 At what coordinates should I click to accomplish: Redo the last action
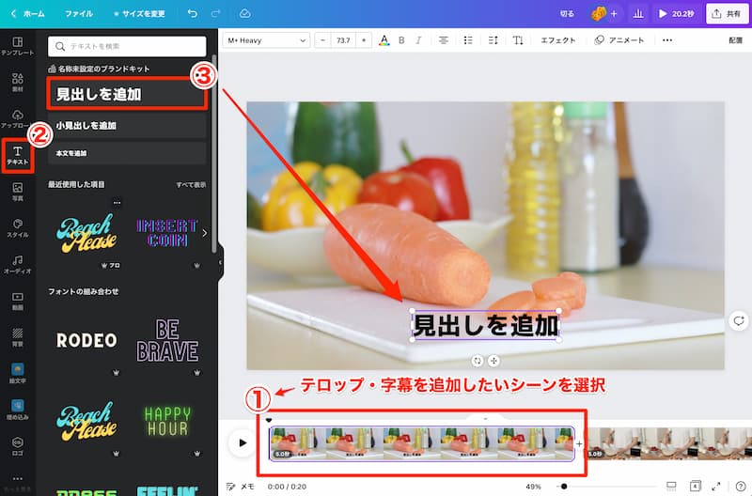point(216,13)
